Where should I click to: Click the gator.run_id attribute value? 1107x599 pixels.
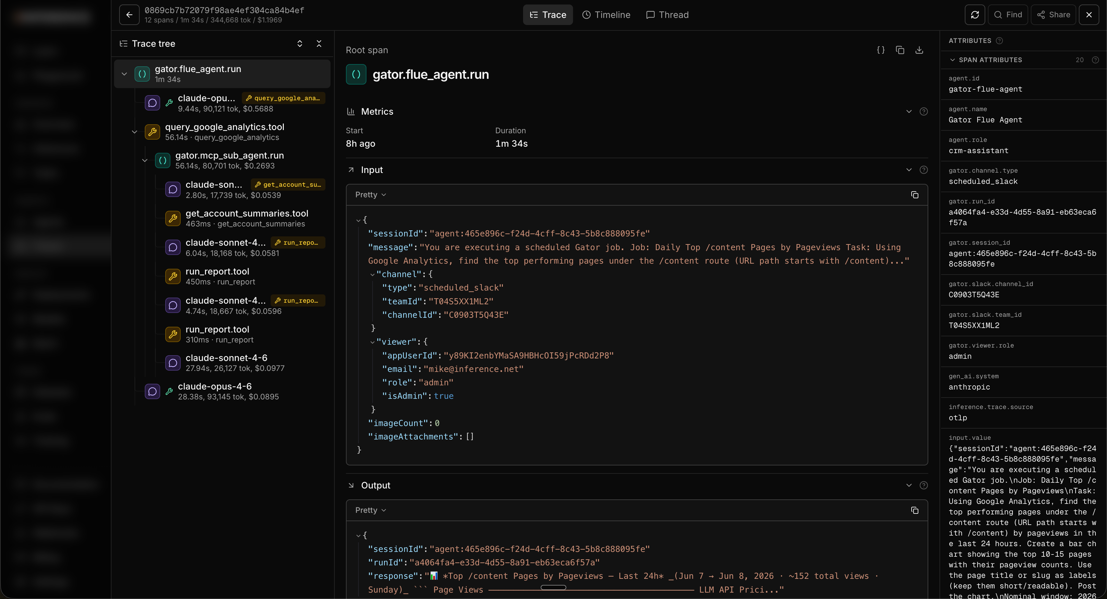coord(1022,217)
